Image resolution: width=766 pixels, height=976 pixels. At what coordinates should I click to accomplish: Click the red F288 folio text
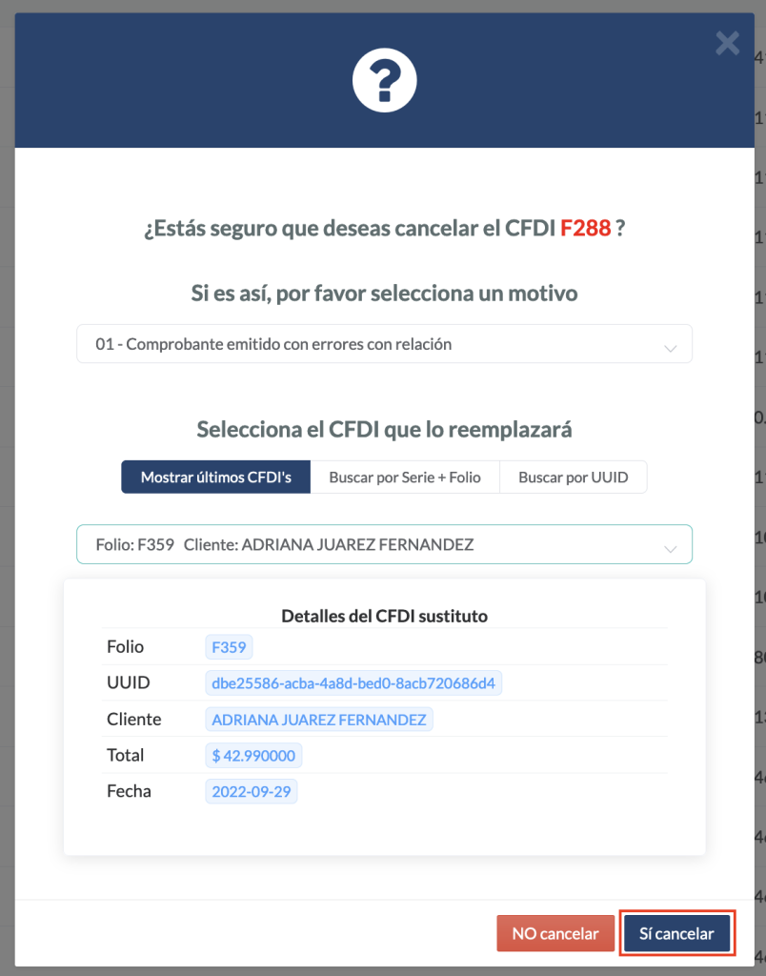(585, 230)
